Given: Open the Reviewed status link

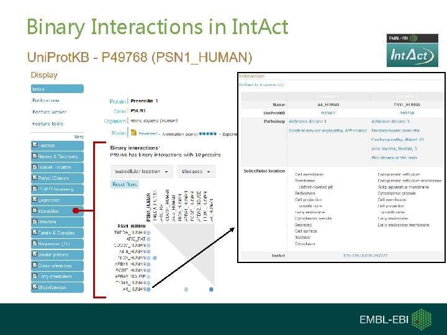Looking at the screenshot, I should pos(148,133).
